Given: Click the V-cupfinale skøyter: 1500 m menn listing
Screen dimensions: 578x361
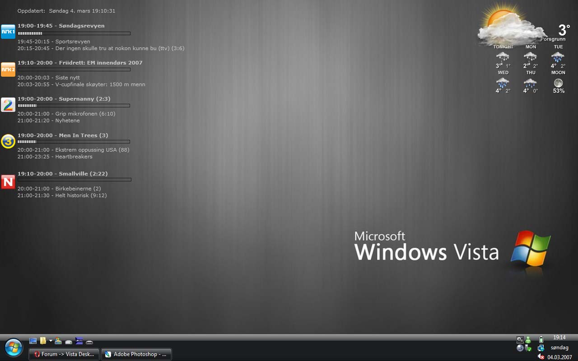Looking at the screenshot, I should 81,84.
